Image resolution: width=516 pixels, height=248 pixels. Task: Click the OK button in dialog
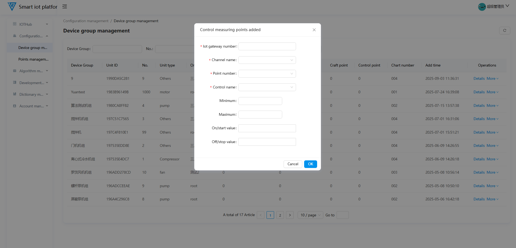pos(310,164)
